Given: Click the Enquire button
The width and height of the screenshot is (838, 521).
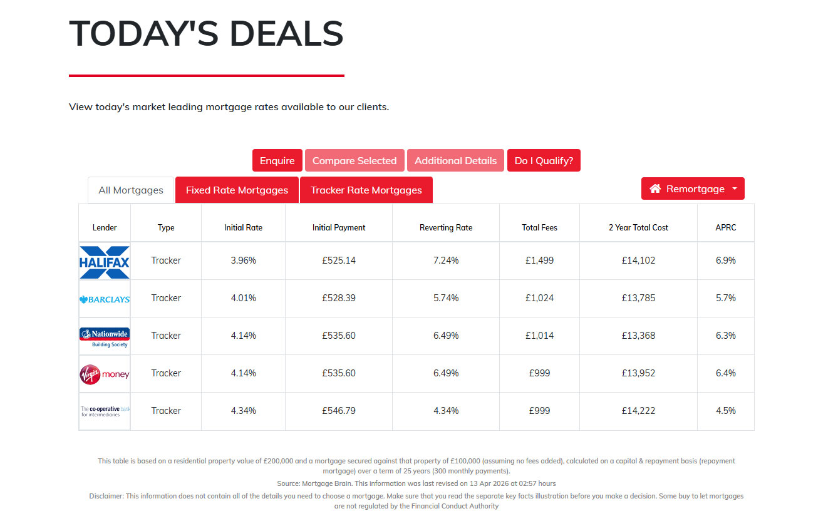Looking at the screenshot, I should (x=277, y=160).
